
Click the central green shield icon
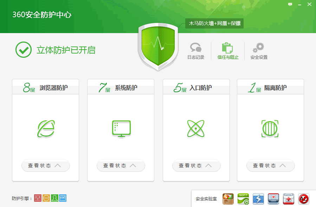click(x=158, y=47)
